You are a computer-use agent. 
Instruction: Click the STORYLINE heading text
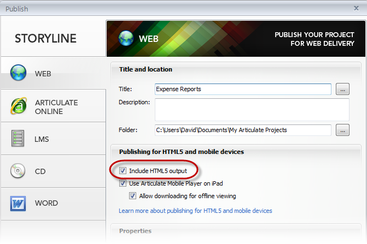click(x=45, y=38)
